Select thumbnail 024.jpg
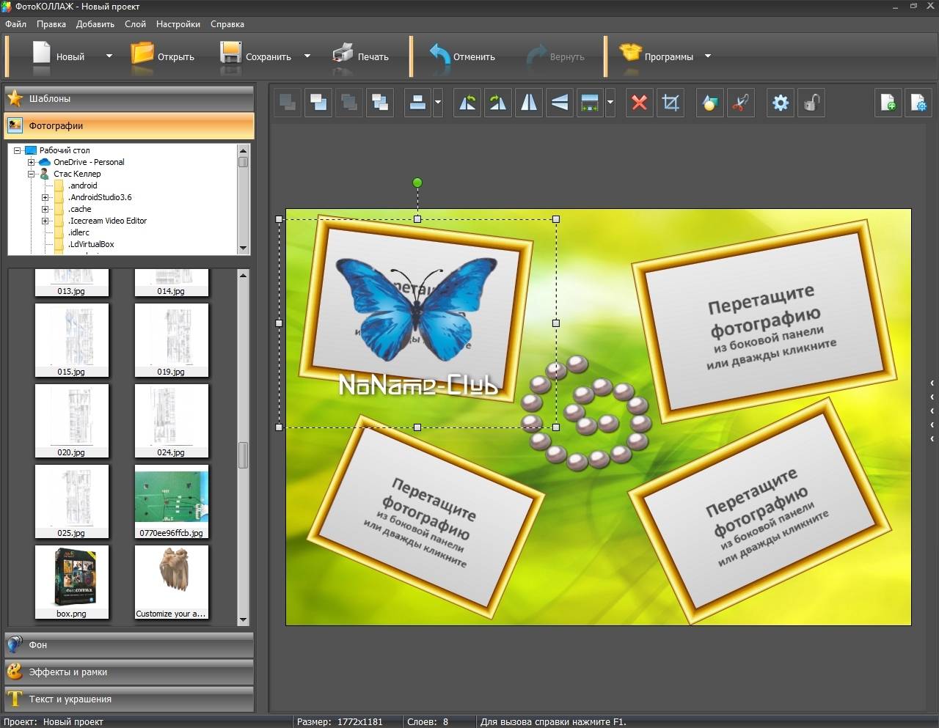 [x=172, y=421]
